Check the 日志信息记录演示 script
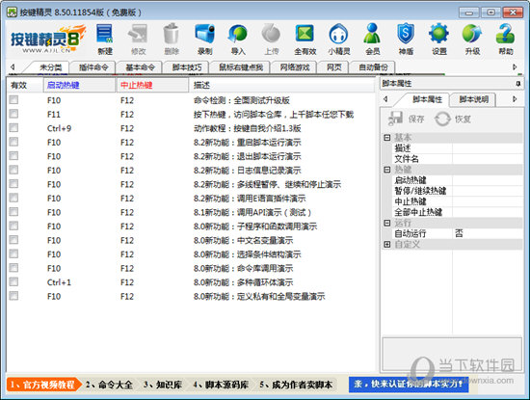The width and height of the screenshot is (530, 400). [13, 170]
